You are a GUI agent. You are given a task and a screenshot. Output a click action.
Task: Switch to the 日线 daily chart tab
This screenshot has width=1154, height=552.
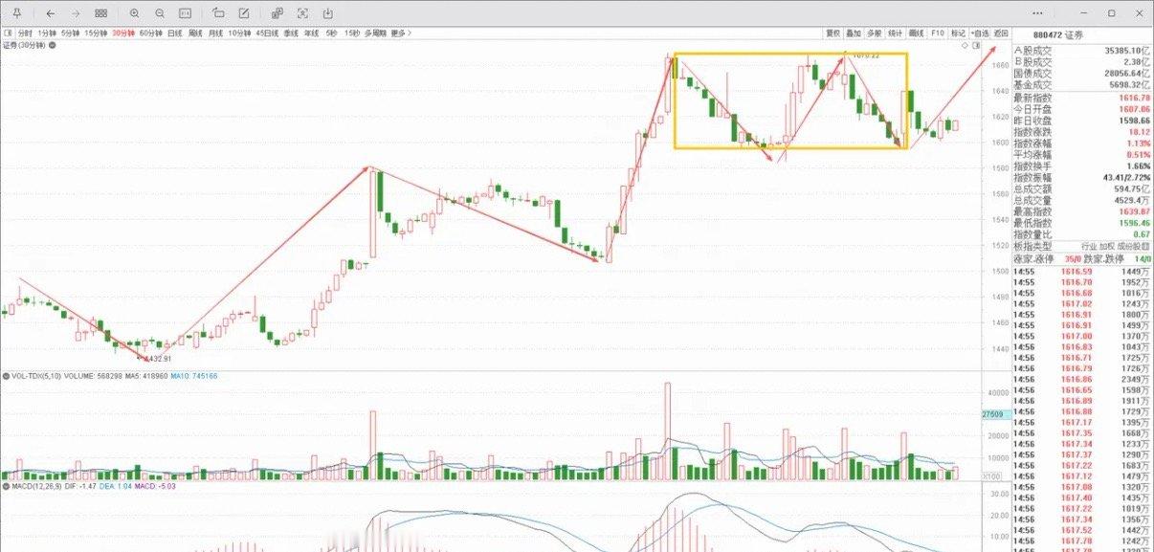175,33
